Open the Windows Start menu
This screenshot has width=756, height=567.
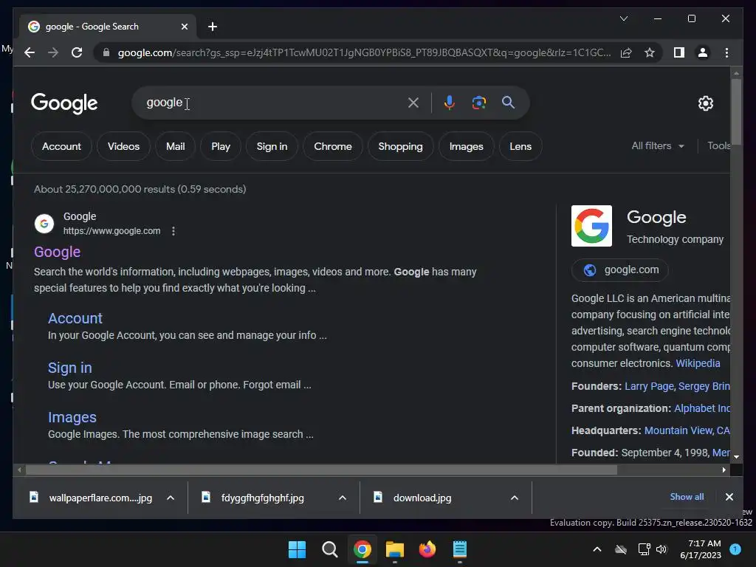[x=297, y=549]
